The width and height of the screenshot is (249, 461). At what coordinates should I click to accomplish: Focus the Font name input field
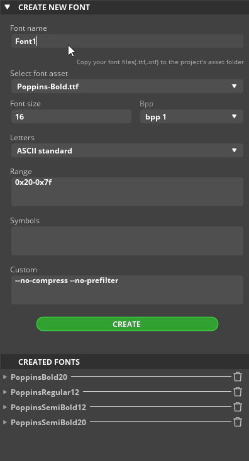pyautogui.click(x=127, y=41)
